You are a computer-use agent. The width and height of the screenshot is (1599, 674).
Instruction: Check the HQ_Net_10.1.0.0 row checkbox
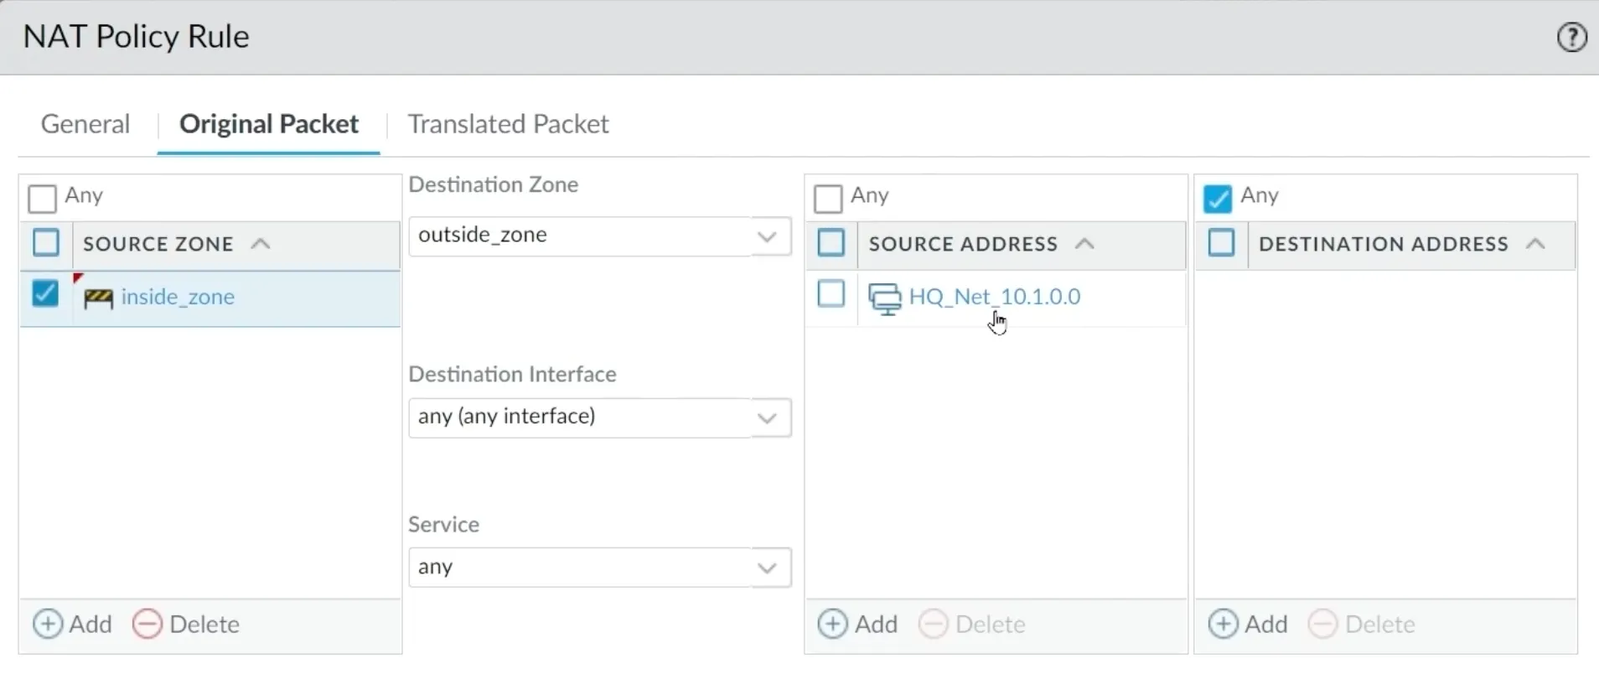(x=831, y=294)
